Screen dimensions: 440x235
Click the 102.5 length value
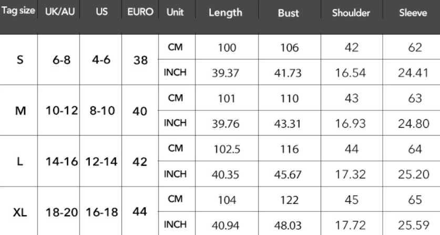pyautogui.click(x=226, y=149)
